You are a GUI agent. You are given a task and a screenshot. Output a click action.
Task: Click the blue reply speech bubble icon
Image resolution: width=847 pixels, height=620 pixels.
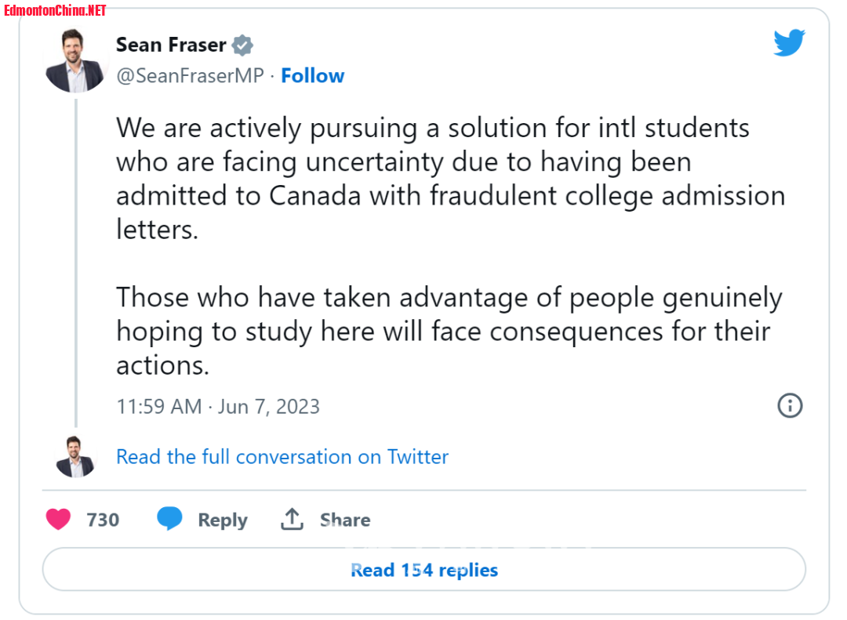[x=169, y=519]
